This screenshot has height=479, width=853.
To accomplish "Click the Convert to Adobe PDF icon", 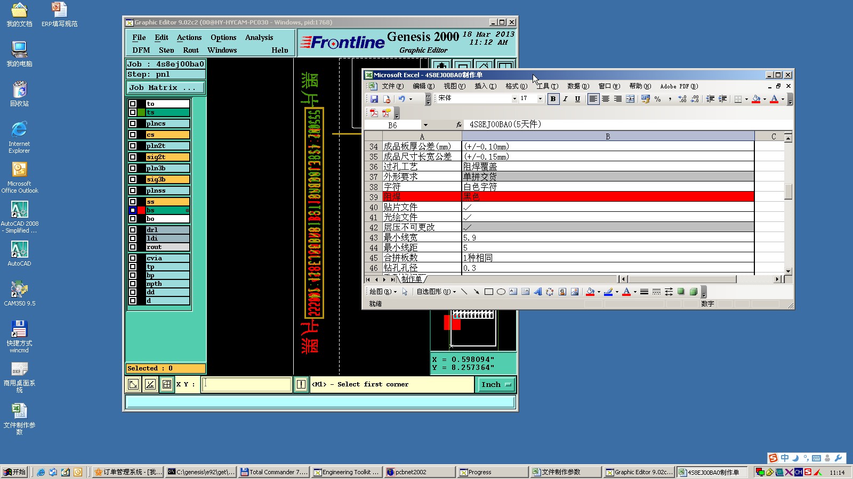I will tap(374, 113).
